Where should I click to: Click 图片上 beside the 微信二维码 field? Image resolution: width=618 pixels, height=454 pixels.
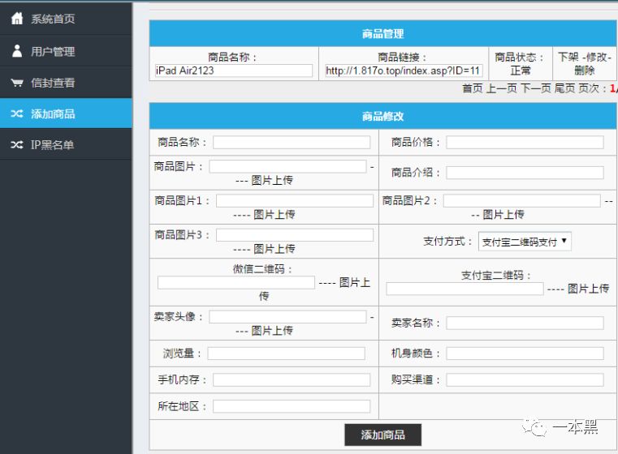pos(355,282)
